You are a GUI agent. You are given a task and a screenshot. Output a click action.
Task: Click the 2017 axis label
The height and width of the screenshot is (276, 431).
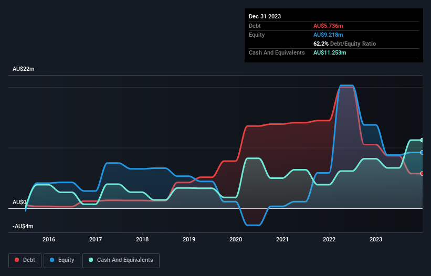click(96, 239)
